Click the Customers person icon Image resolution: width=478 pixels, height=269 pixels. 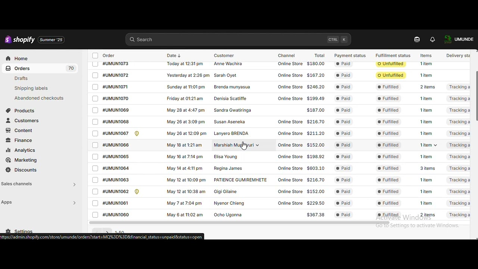click(x=8, y=121)
